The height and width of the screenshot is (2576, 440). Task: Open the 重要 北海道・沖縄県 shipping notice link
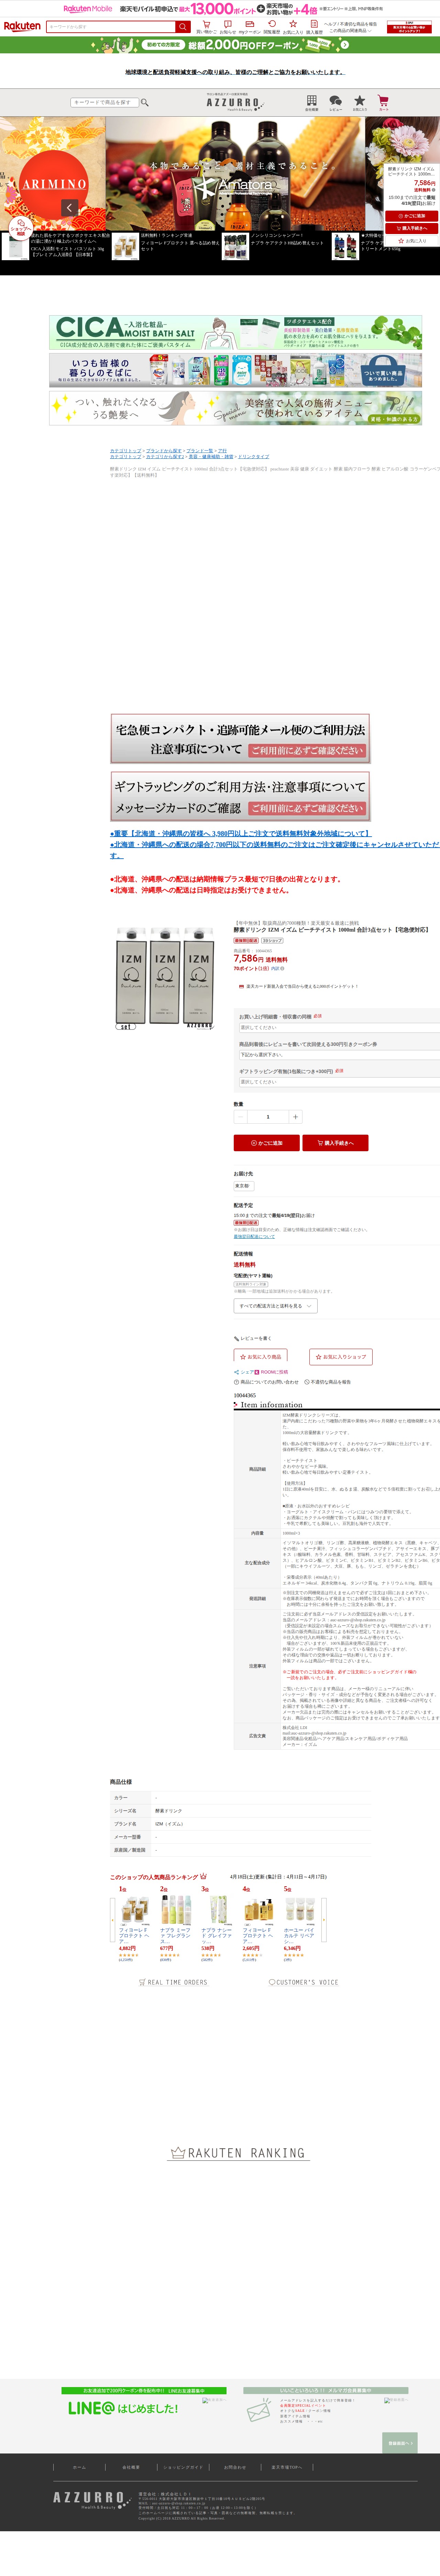click(241, 833)
